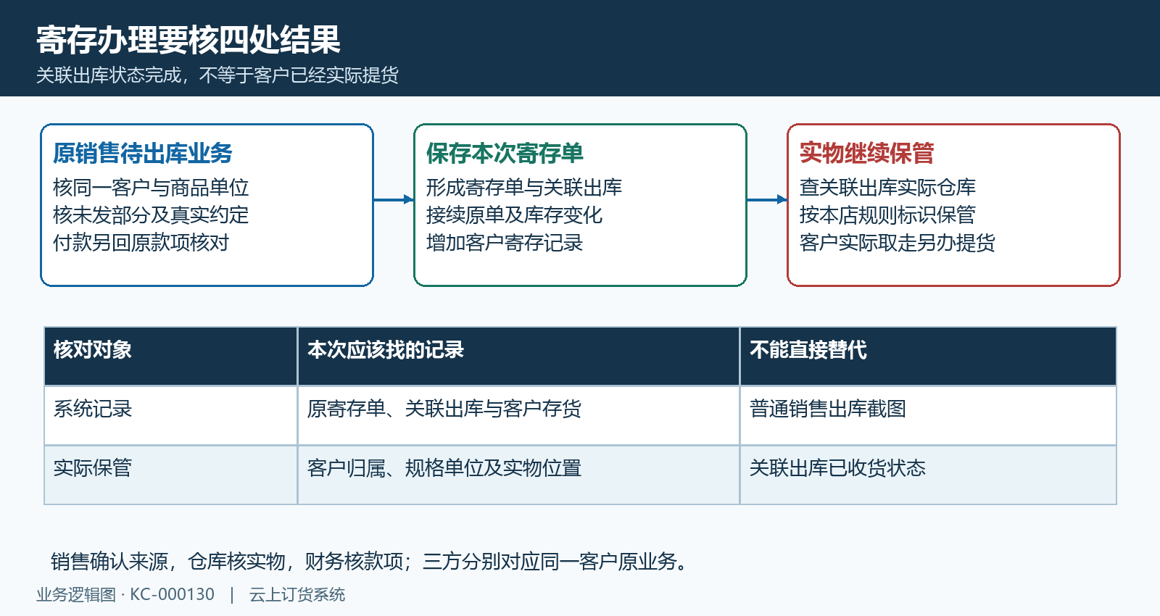1160x616 pixels.
Task: Click the card heading 原销售待出库业务
Action: [x=143, y=153]
